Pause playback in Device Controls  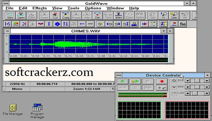click(135, 88)
